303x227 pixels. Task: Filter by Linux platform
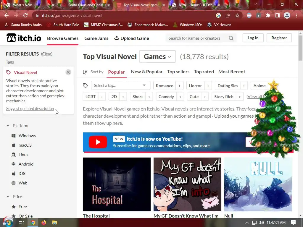[x=24, y=155]
